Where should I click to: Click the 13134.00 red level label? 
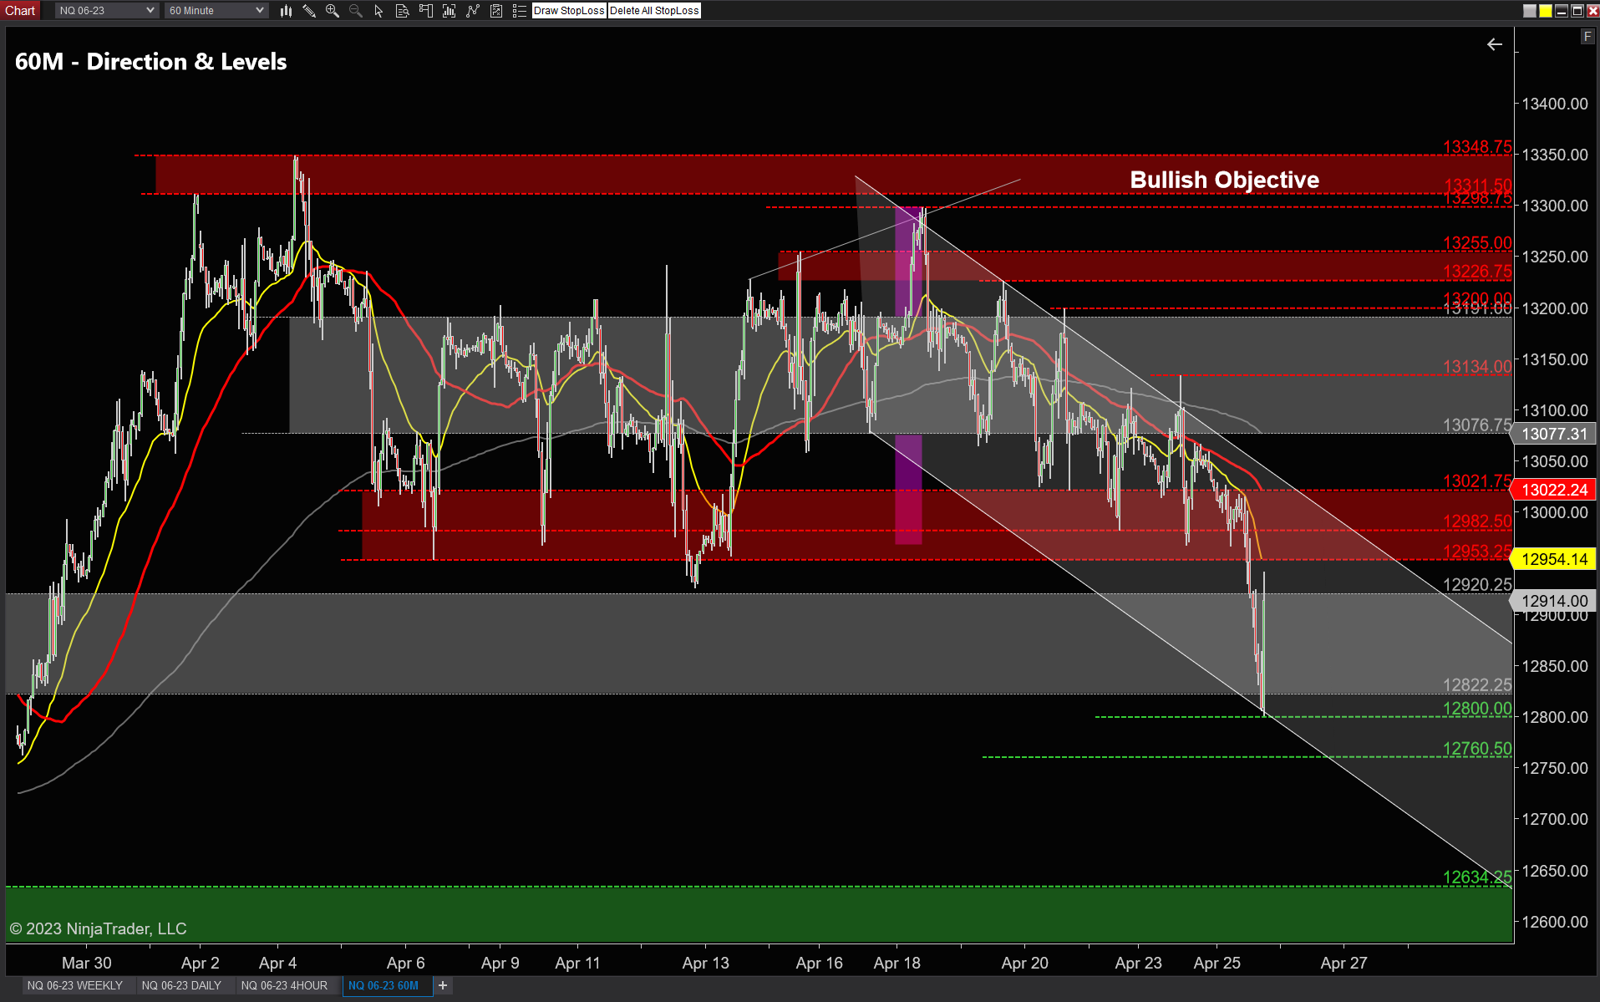pyautogui.click(x=1477, y=367)
